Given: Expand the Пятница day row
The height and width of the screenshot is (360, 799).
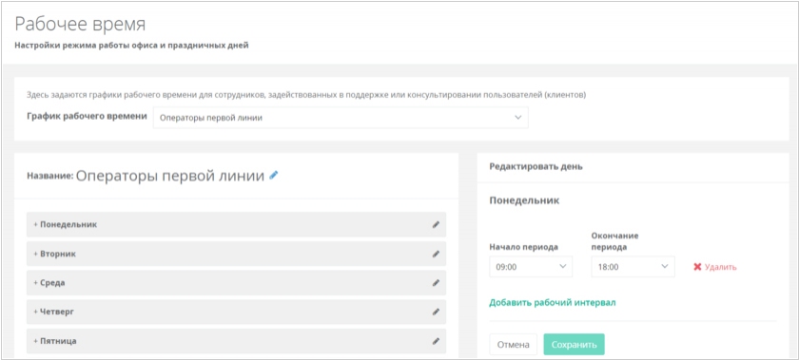Looking at the screenshot, I should pos(236,341).
